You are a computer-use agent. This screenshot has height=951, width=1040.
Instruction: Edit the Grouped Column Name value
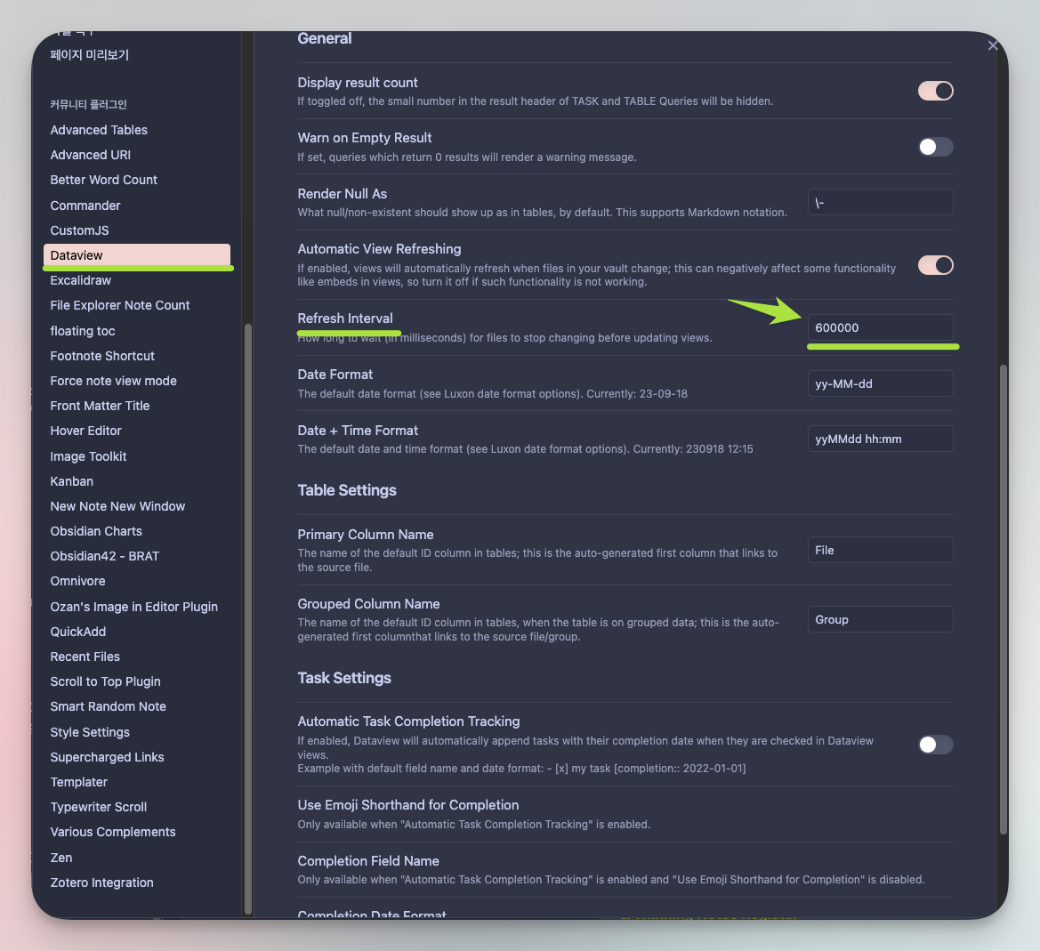pyautogui.click(x=880, y=619)
